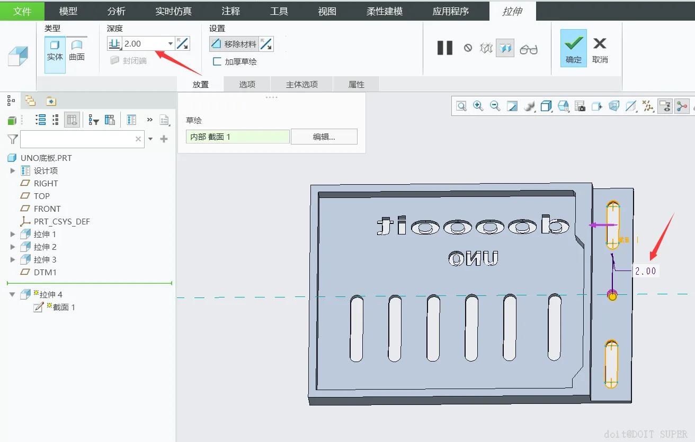
Task: Open the rendering style sphere icon
Action: click(529, 106)
